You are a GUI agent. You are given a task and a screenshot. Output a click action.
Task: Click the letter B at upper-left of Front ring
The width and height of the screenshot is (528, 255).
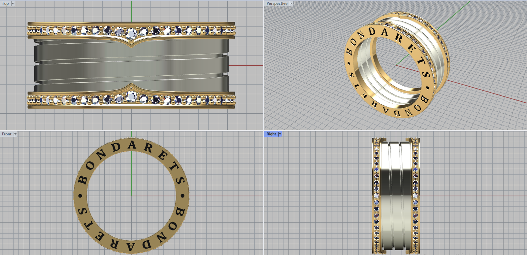(x=82, y=180)
